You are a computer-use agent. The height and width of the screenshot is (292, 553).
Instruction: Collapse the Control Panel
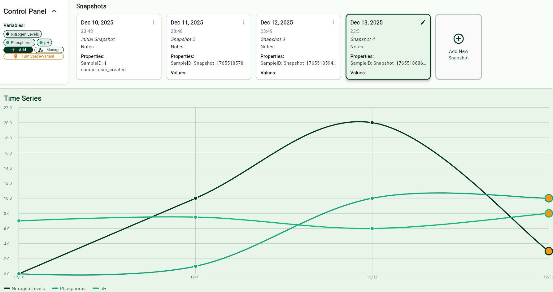click(54, 11)
